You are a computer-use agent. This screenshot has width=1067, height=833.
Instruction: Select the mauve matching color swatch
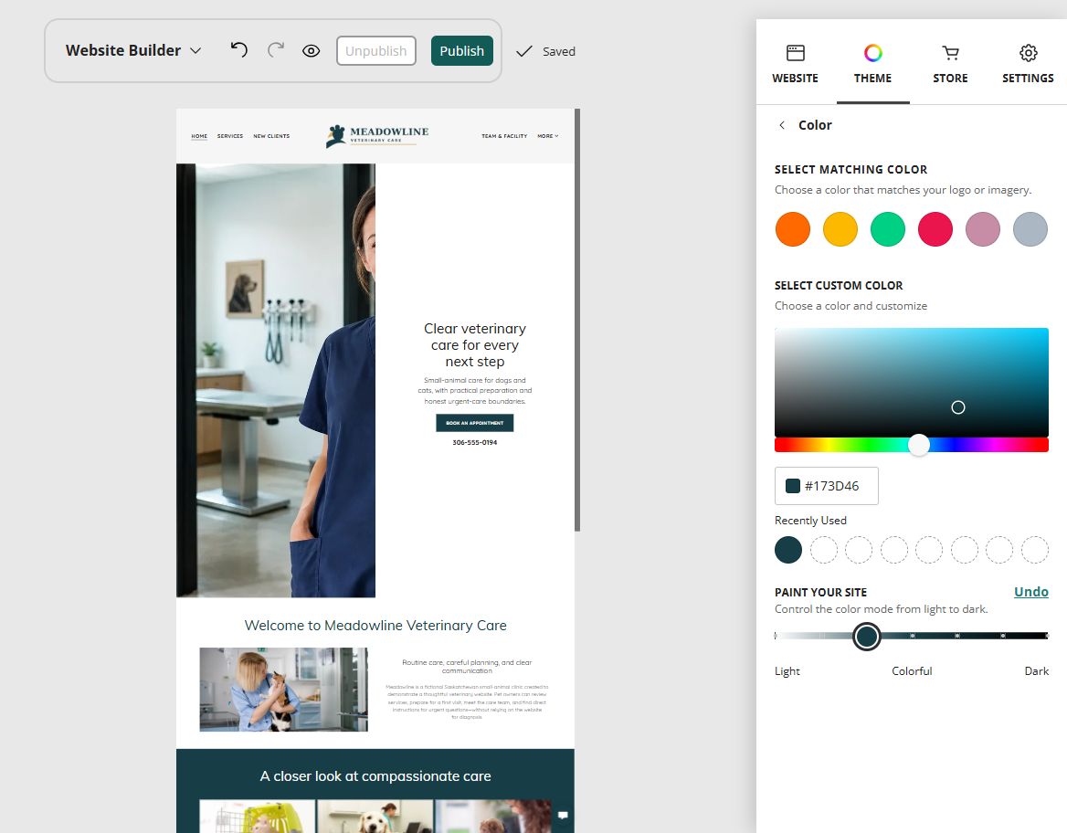click(x=983, y=228)
